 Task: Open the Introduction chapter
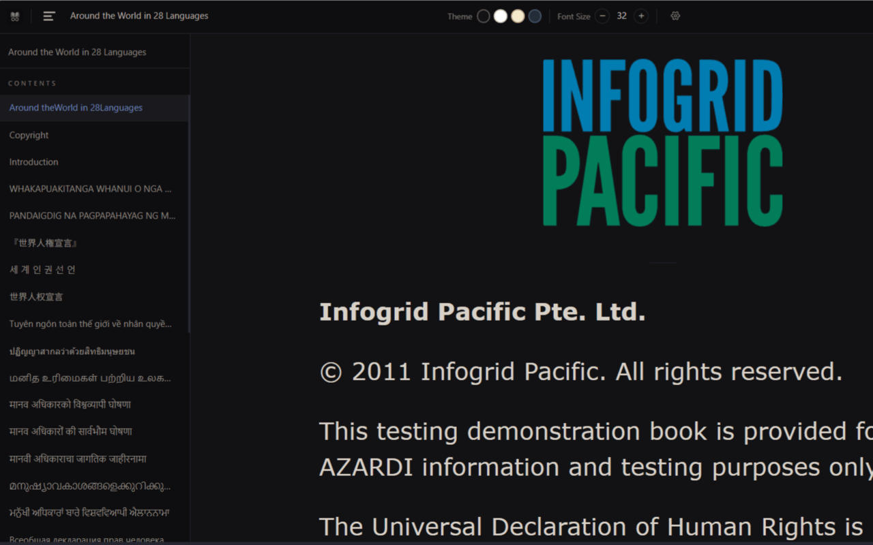(x=33, y=161)
